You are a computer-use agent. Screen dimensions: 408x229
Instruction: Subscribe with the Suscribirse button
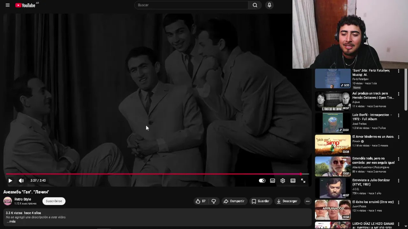pyautogui.click(x=54, y=201)
